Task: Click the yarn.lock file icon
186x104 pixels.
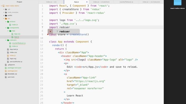Action: [x=6, y=77]
